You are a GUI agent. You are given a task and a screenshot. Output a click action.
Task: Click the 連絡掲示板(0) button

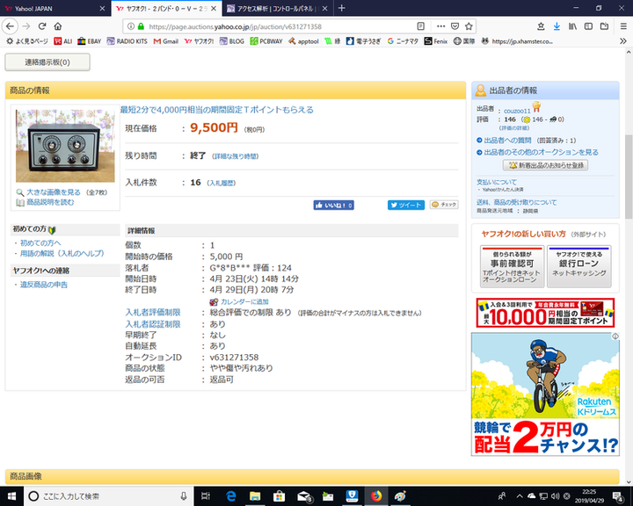(47, 62)
